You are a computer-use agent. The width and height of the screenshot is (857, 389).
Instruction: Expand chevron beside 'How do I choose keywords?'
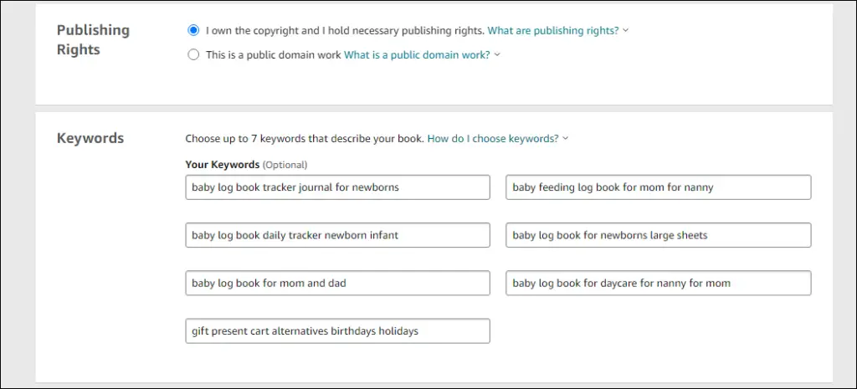pyautogui.click(x=566, y=139)
